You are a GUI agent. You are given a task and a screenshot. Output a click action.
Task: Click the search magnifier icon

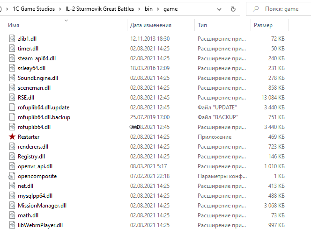pyautogui.click(x=256, y=9)
